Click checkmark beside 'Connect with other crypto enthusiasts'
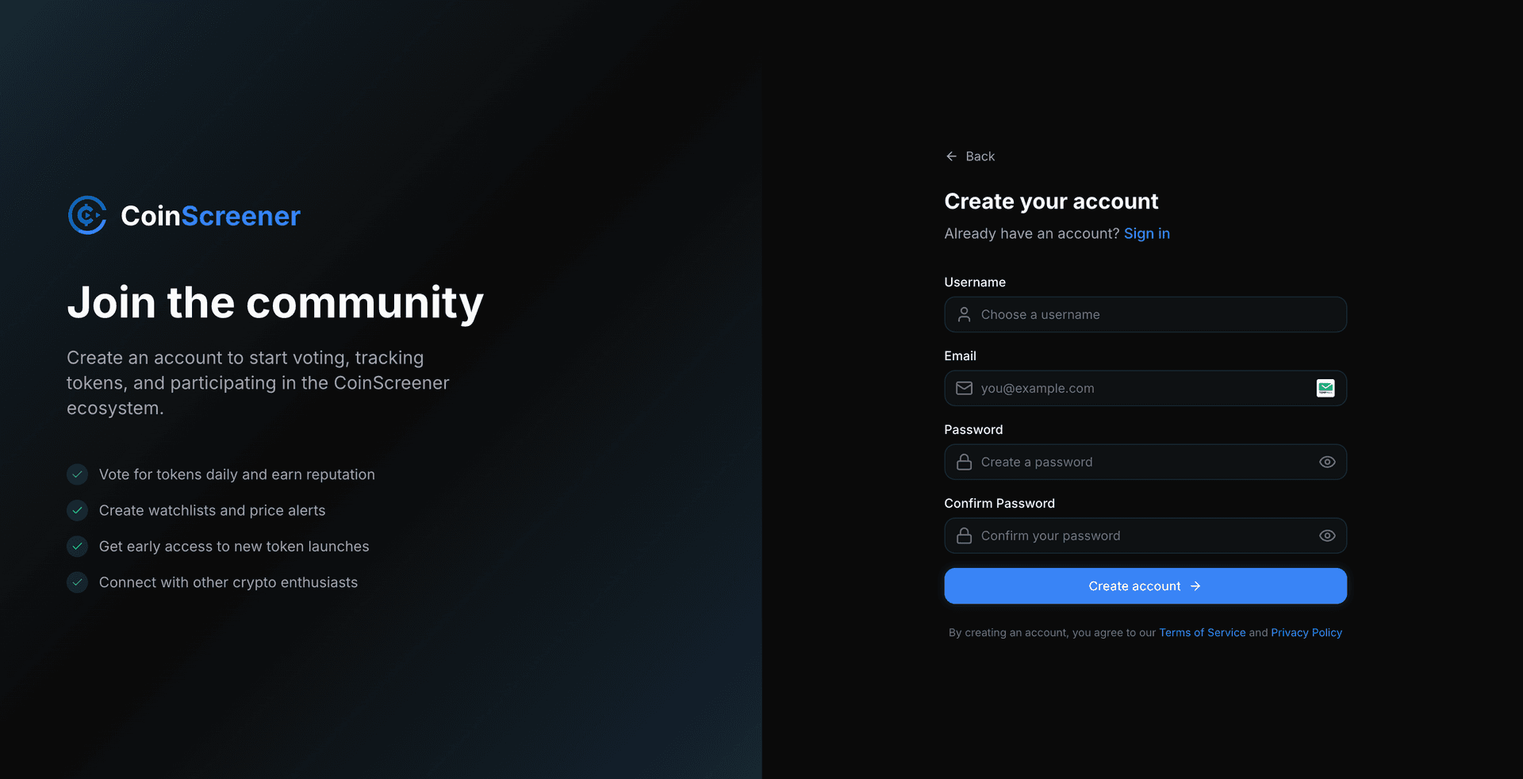This screenshot has height=779, width=1523. point(77,582)
